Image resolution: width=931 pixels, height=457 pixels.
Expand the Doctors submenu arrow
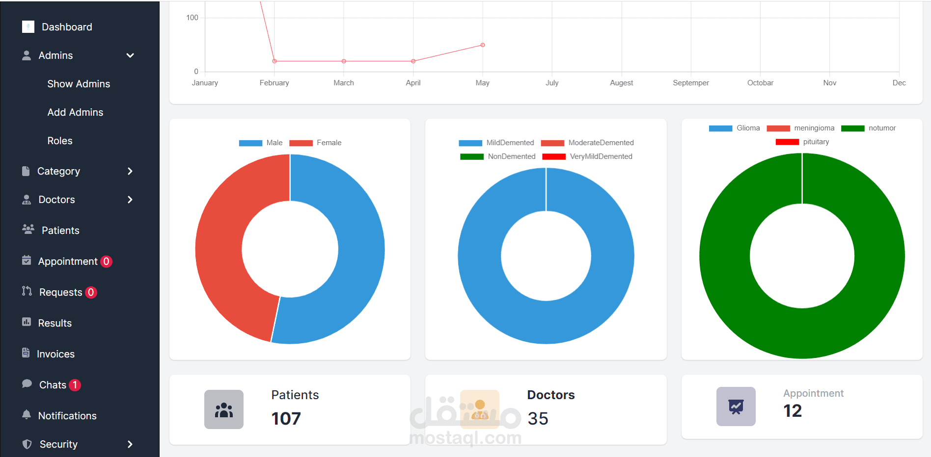click(x=130, y=200)
